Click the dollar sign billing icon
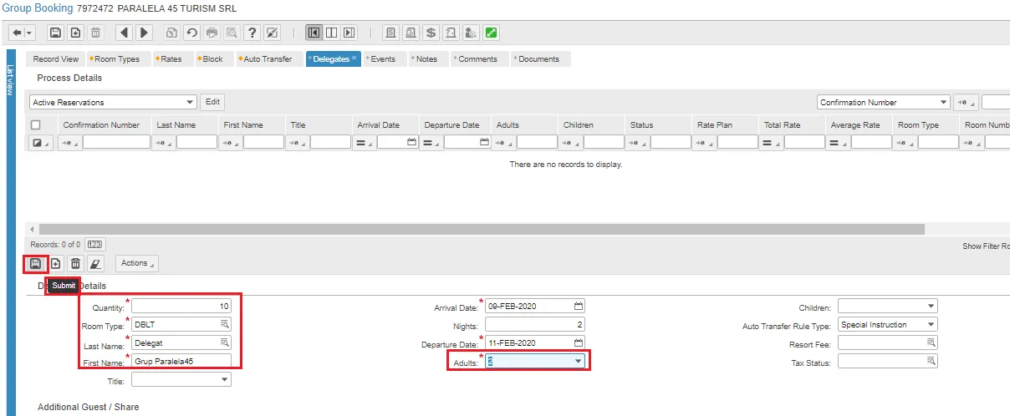The width and height of the screenshot is (1010, 416). [x=431, y=33]
